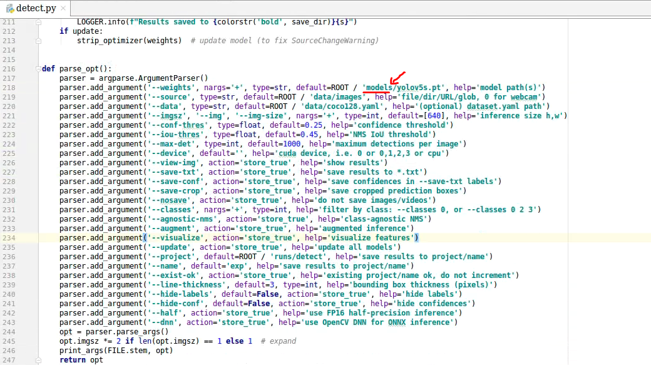This screenshot has width=651, height=365.
Task: Click line number 234 in gutter
Action: pos(9,238)
